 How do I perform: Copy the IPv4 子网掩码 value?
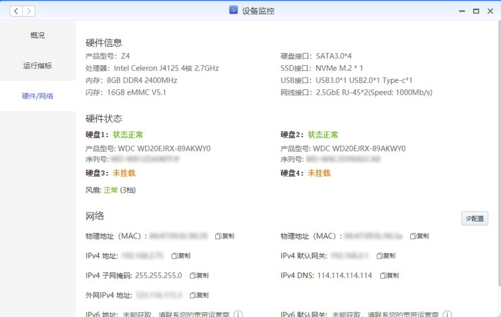(x=199, y=276)
